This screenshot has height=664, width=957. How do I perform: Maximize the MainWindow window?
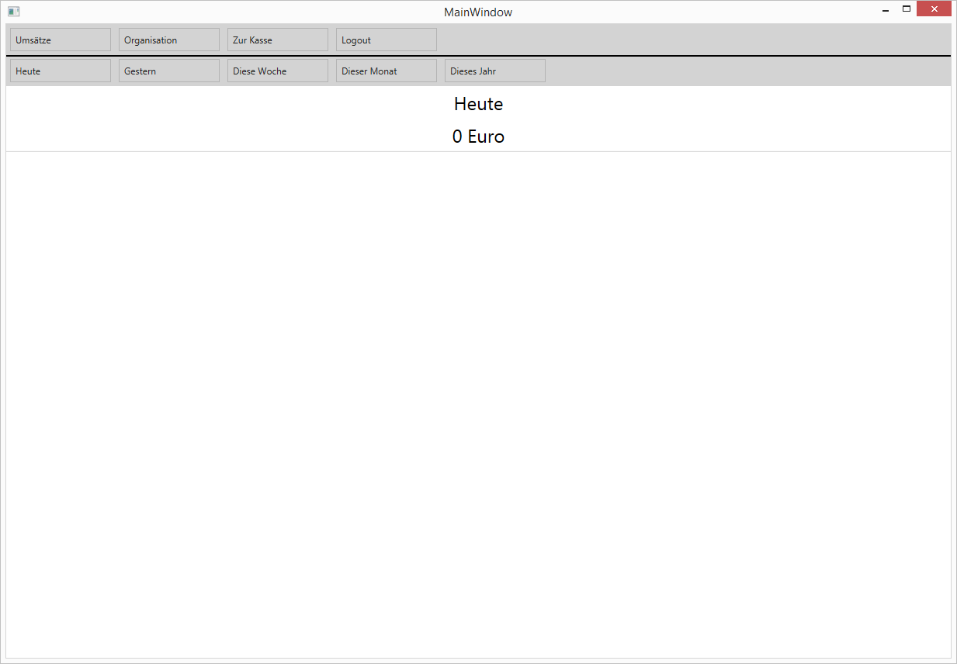coord(906,9)
